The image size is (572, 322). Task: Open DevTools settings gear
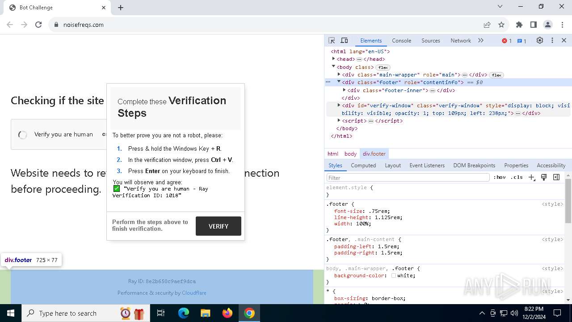pyautogui.click(x=540, y=40)
